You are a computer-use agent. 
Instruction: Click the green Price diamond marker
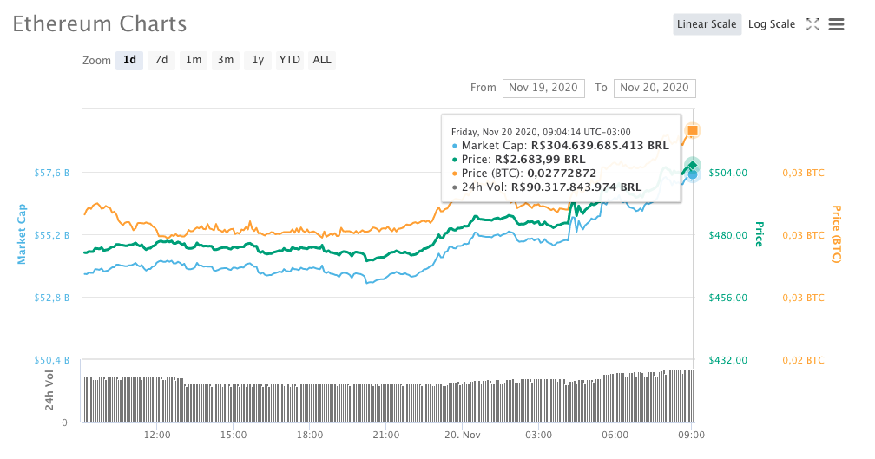tap(693, 165)
